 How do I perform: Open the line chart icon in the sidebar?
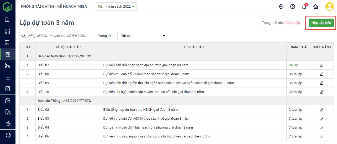[x=8, y=77]
